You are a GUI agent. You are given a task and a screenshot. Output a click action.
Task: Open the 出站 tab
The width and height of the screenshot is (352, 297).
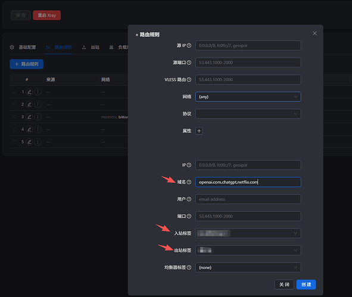(x=95, y=48)
